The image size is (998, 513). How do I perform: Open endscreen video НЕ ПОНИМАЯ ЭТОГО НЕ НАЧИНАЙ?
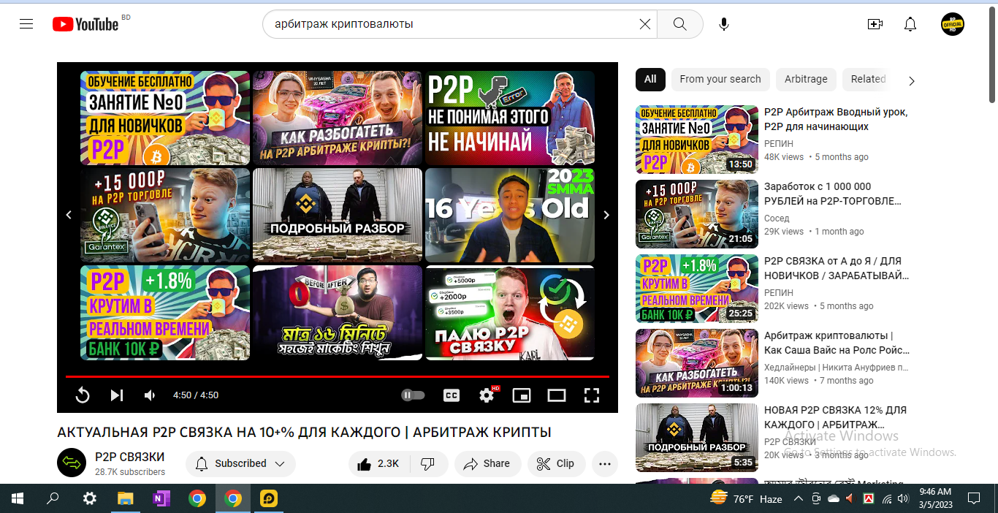click(510, 118)
